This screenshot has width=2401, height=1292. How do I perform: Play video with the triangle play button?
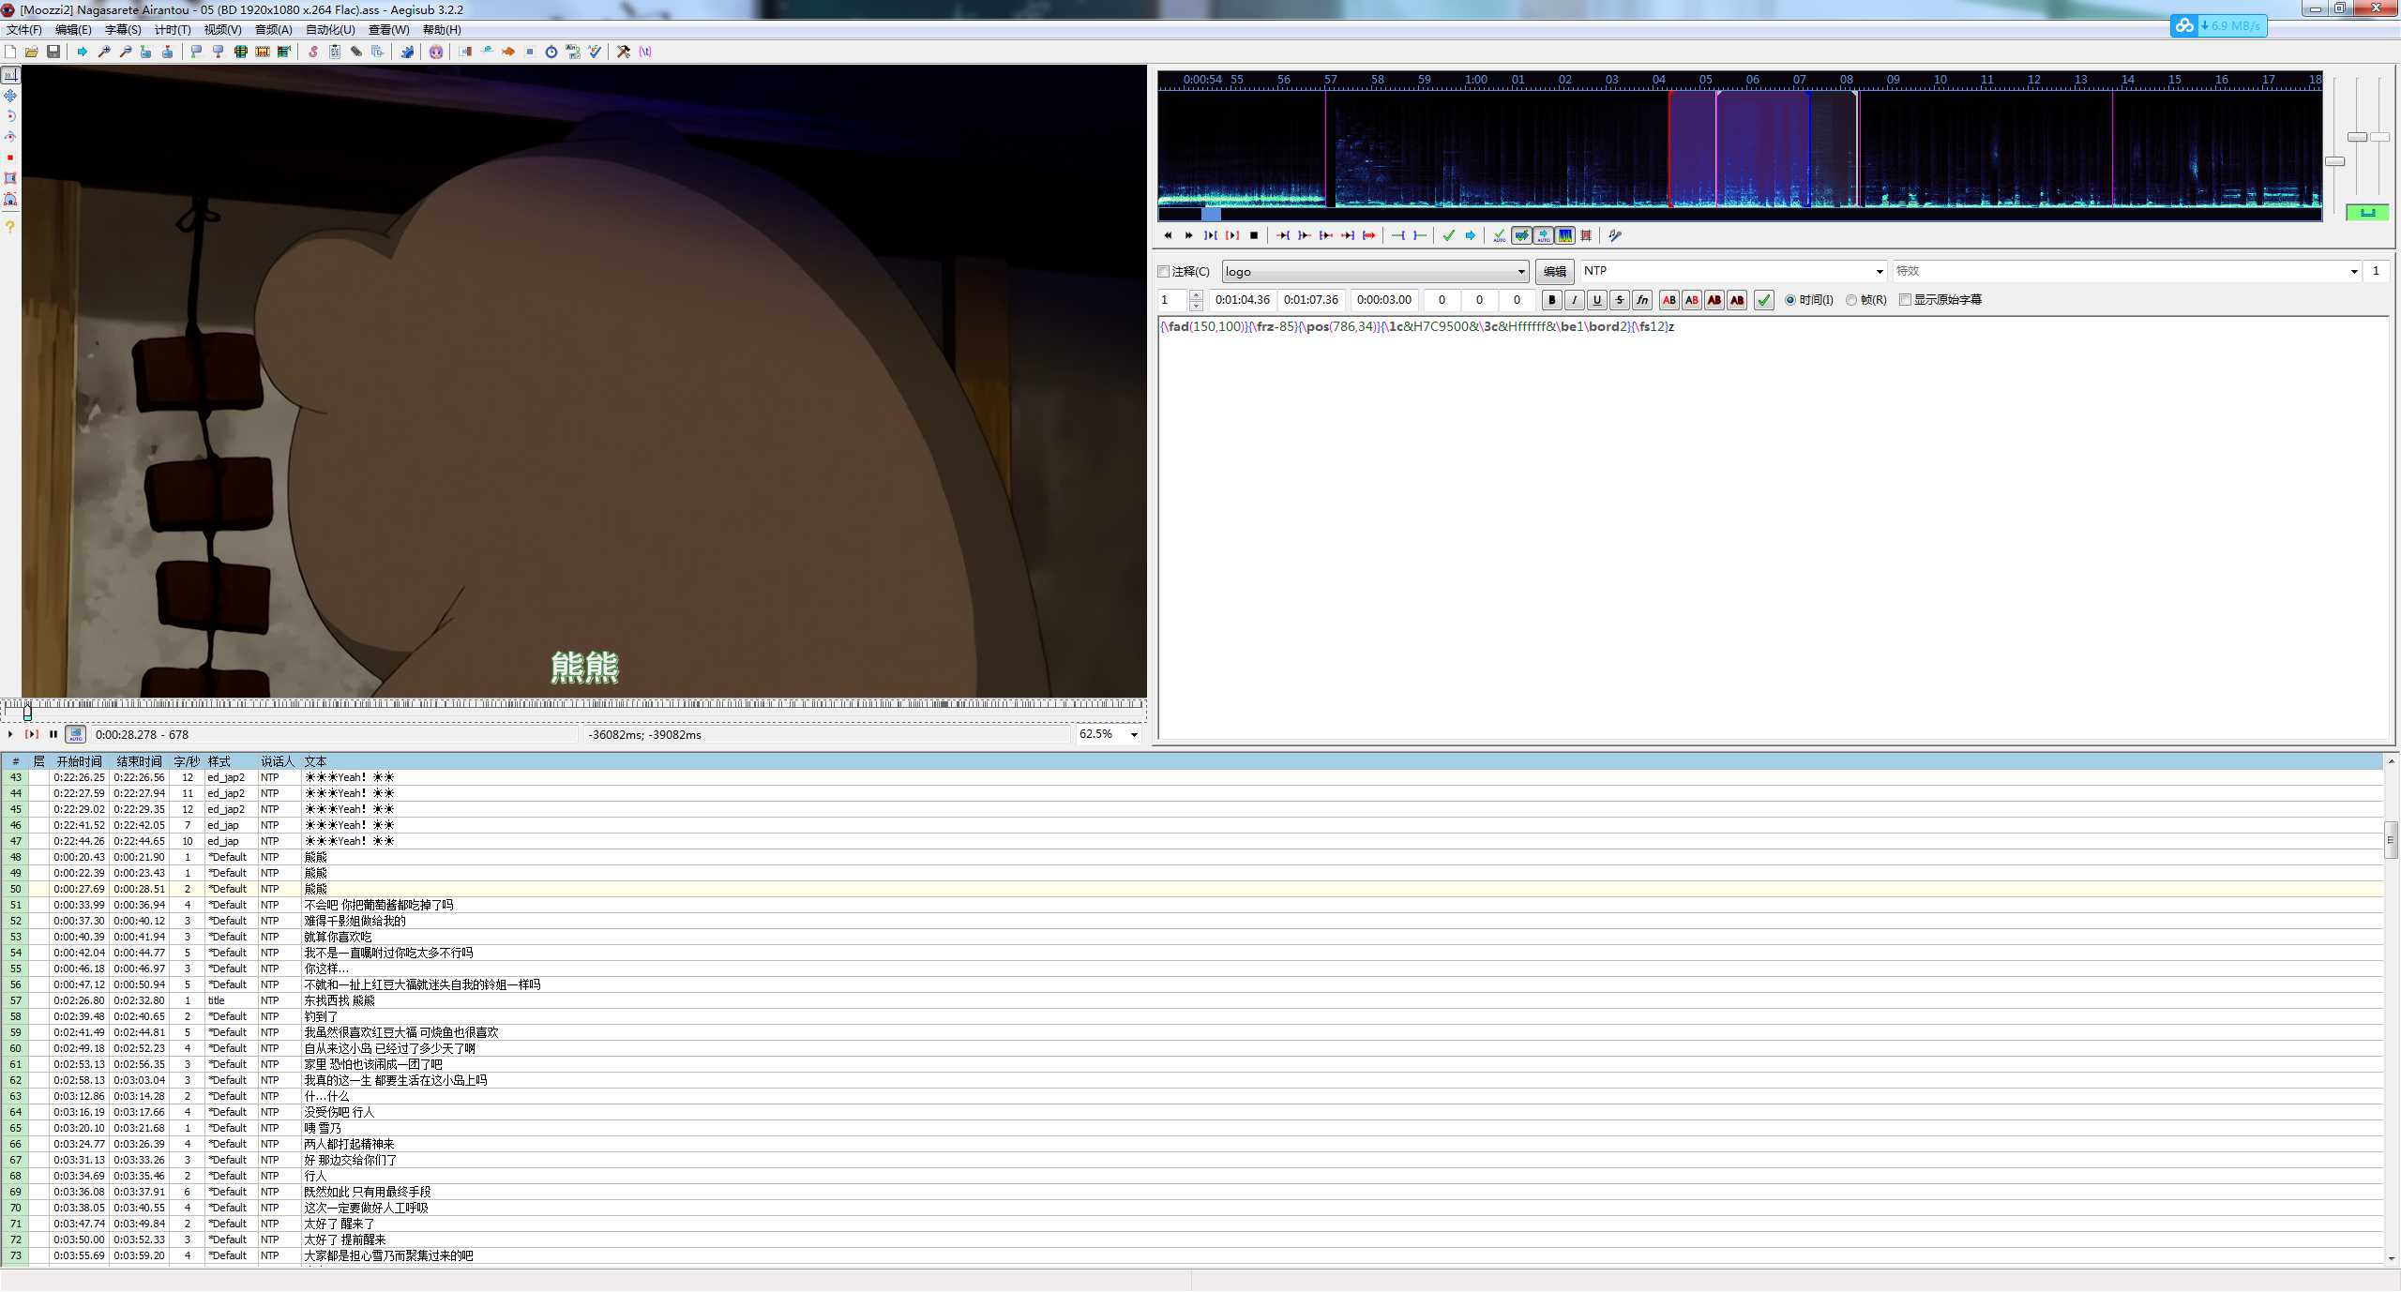[x=10, y=734]
